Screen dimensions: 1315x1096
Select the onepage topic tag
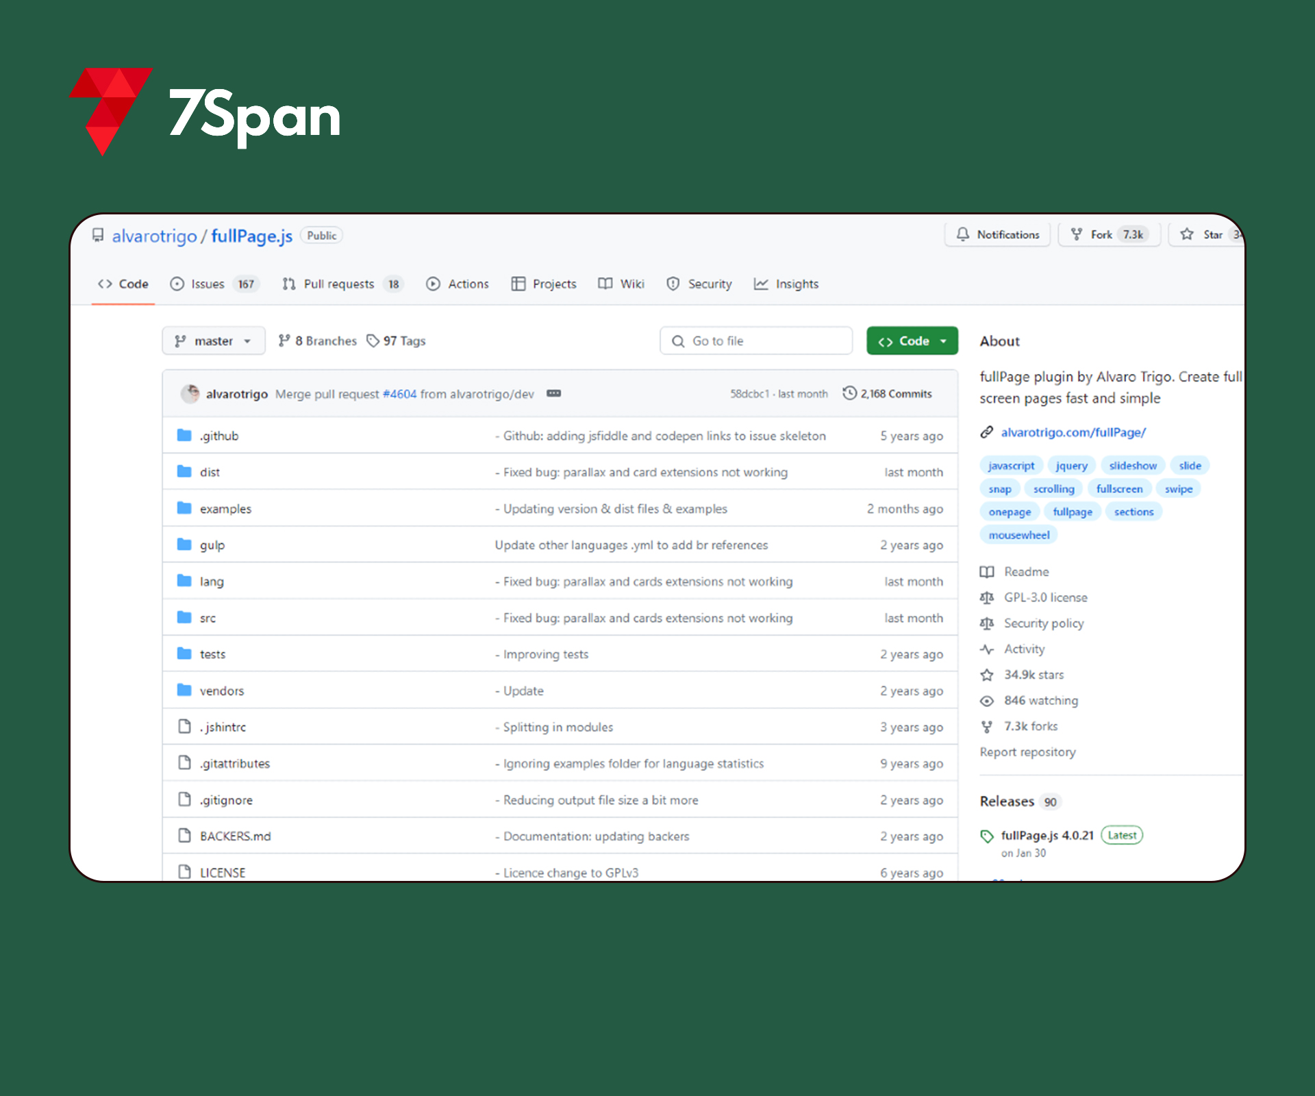tap(1010, 512)
